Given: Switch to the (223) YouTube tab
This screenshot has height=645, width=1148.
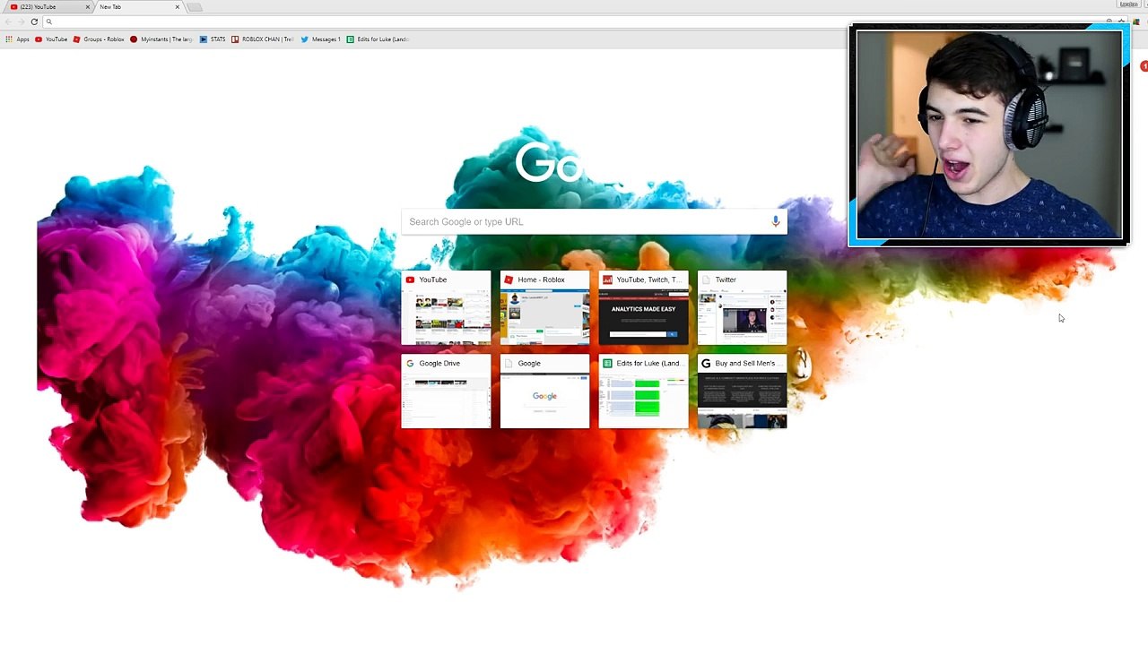Looking at the screenshot, I should [49, 7].
